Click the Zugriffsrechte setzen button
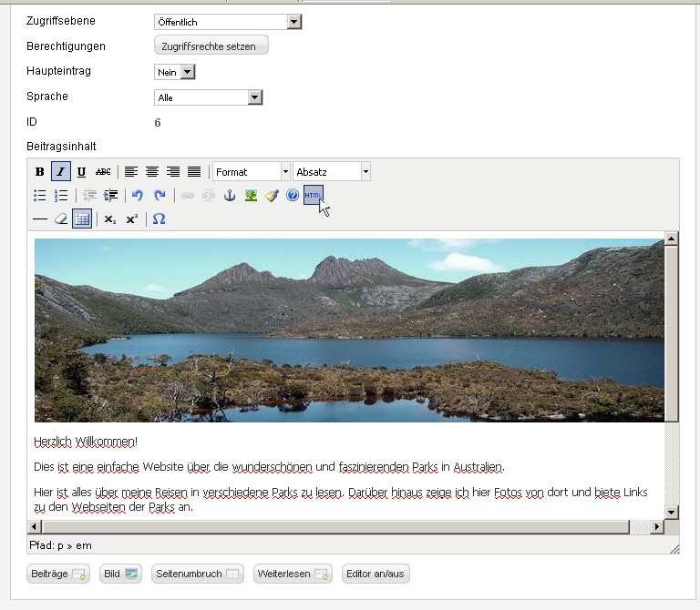Screen dimensions: 700x610 [211, 46]
